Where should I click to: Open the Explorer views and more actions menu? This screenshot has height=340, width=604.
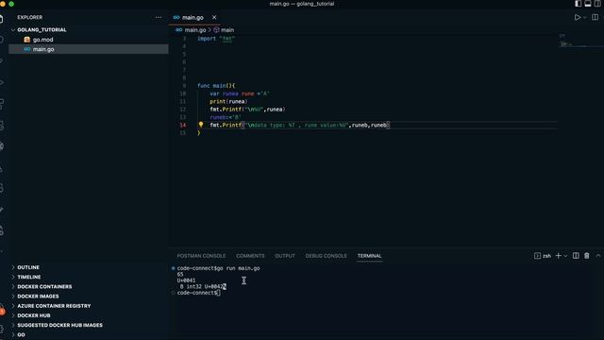[x=159, y=17]
